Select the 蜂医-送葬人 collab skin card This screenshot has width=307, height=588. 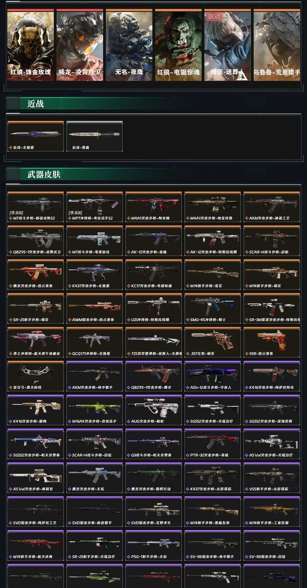pyautogui.click(x=227, y=45)
